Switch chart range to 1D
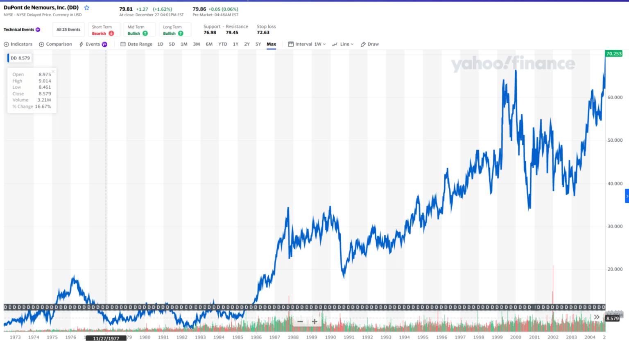 (x=160, y=44)
